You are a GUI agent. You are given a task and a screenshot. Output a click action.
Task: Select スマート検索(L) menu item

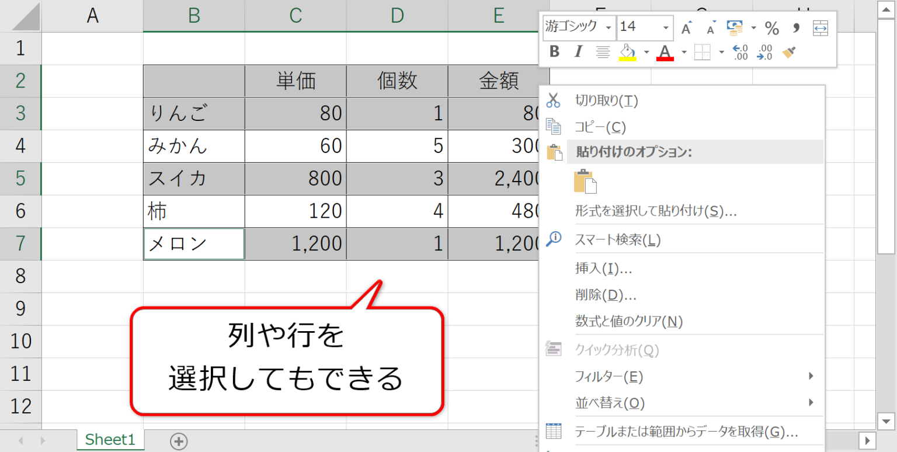click(x=682, y=239)
